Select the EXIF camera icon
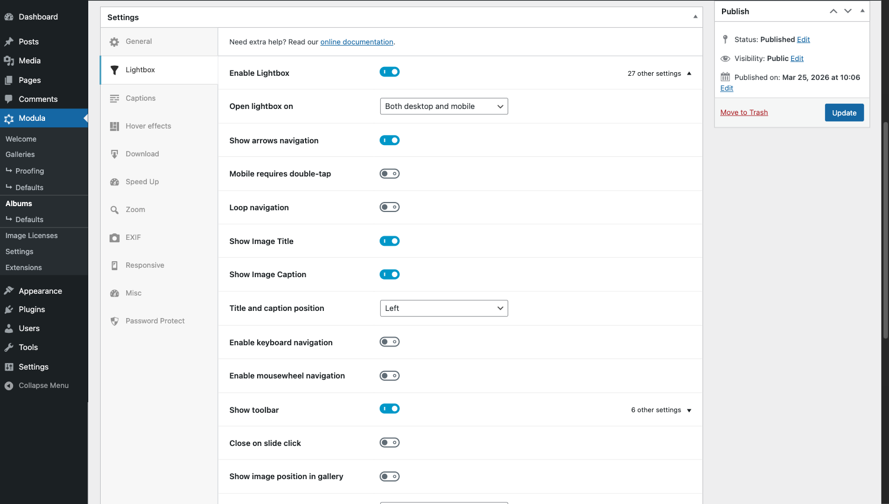Screen dimensions: 889x504 tap(114, 237)
